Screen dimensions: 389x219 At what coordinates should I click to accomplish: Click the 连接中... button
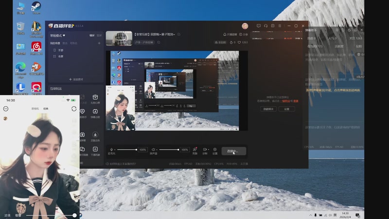click(x=234, y=151)
